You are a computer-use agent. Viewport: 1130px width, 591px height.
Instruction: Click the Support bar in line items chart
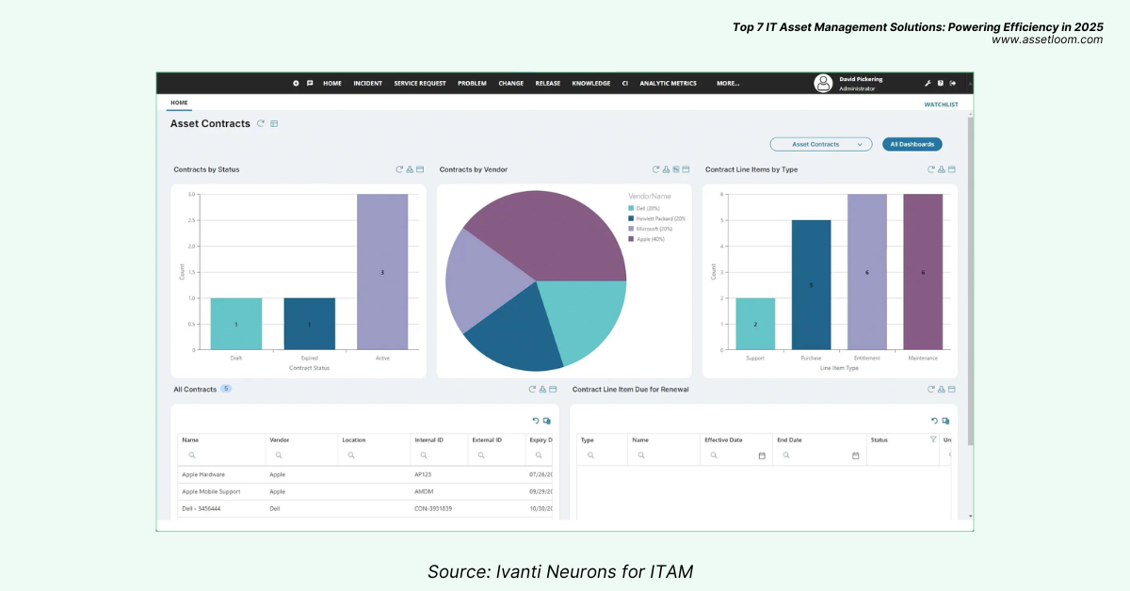[755, 324]
